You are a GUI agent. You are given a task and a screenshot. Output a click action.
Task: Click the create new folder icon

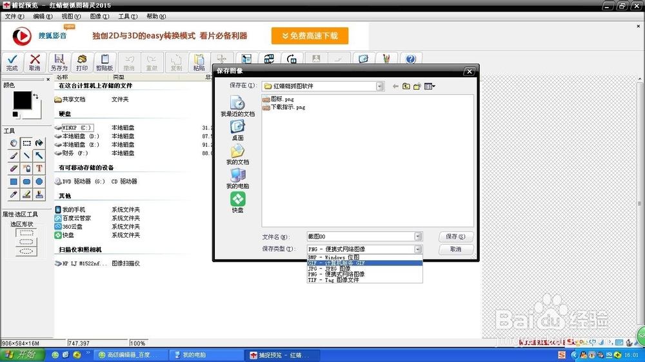click(417, 86)
